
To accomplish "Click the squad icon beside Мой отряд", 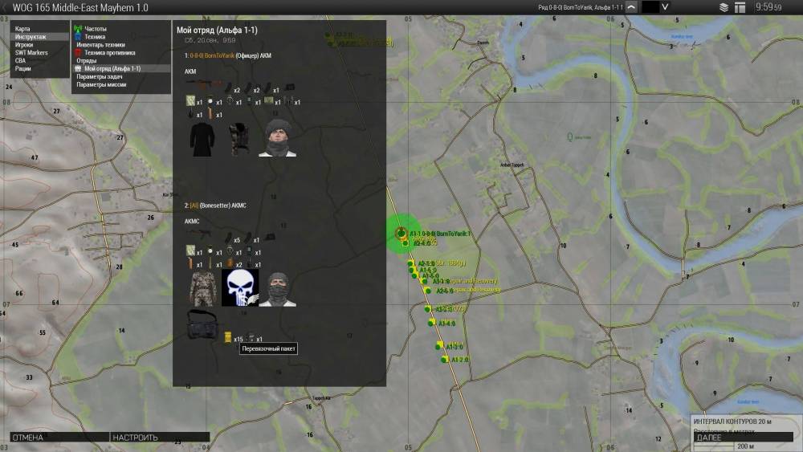I will [78, 68].
